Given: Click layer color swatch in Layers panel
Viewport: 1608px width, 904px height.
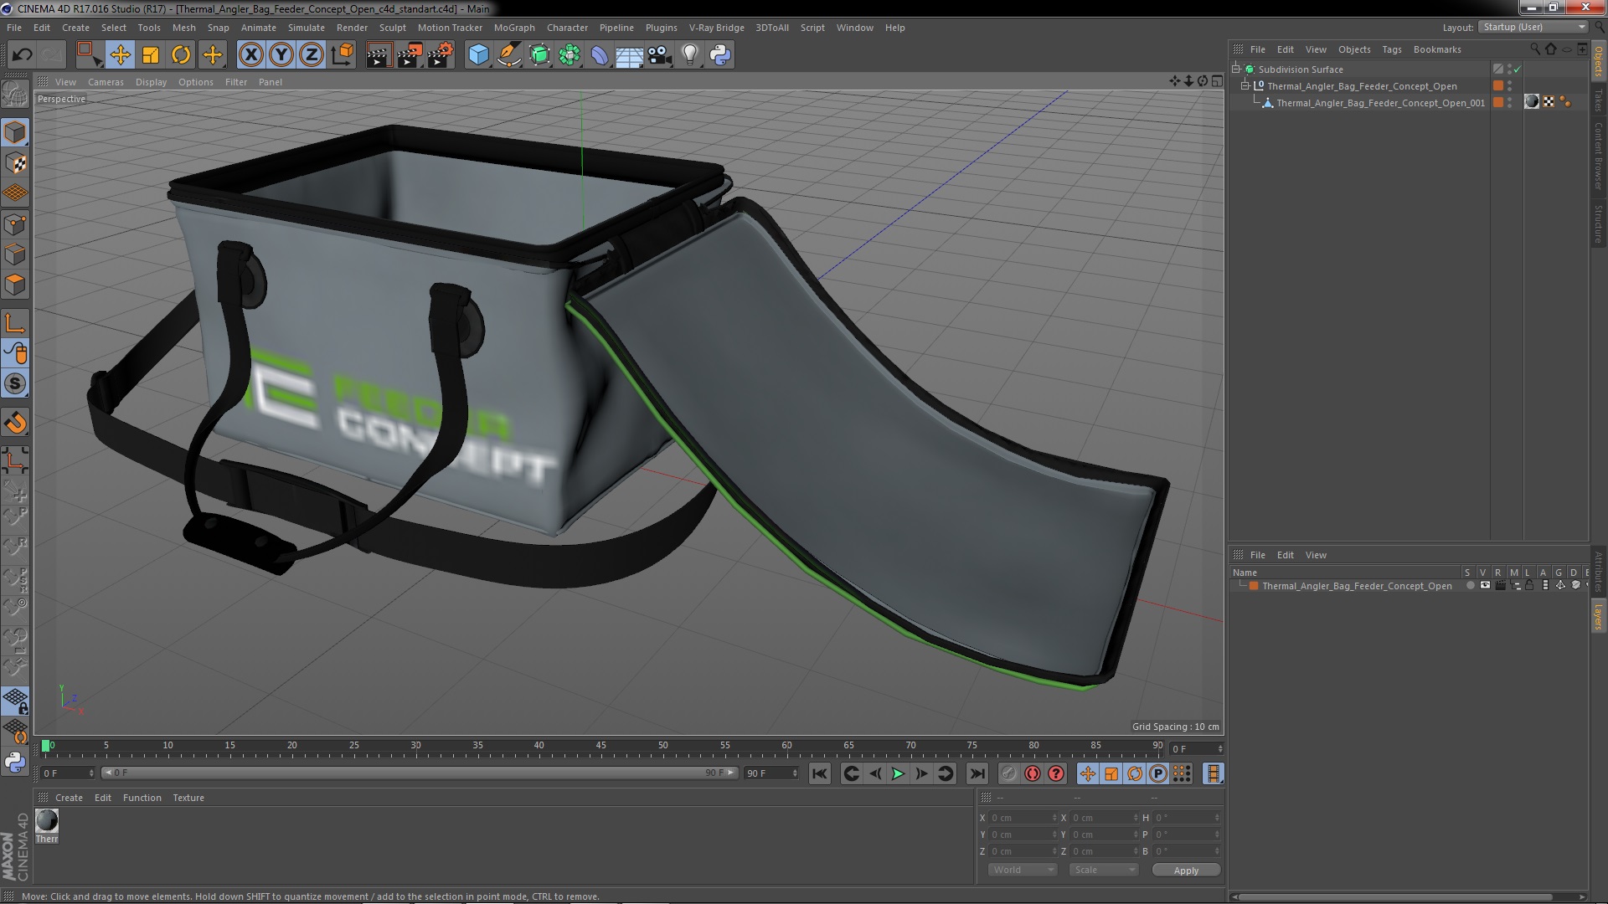Looking at the screenshot, I should pos(1254,586).
